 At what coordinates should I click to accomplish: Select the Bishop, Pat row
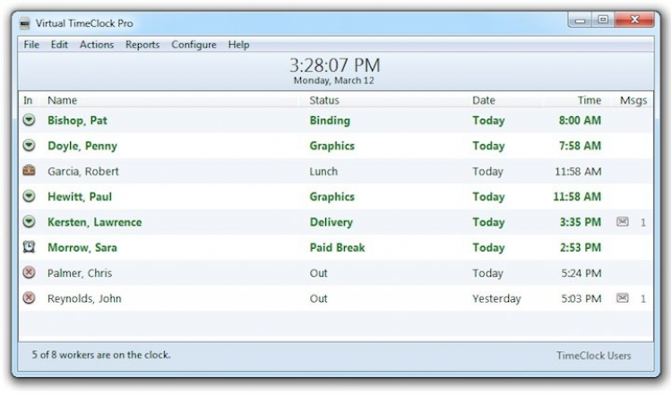tap(336, 120)
